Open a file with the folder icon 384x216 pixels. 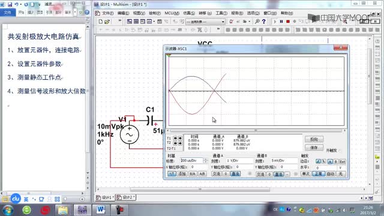pyautogui.click(x=107, y=22)
